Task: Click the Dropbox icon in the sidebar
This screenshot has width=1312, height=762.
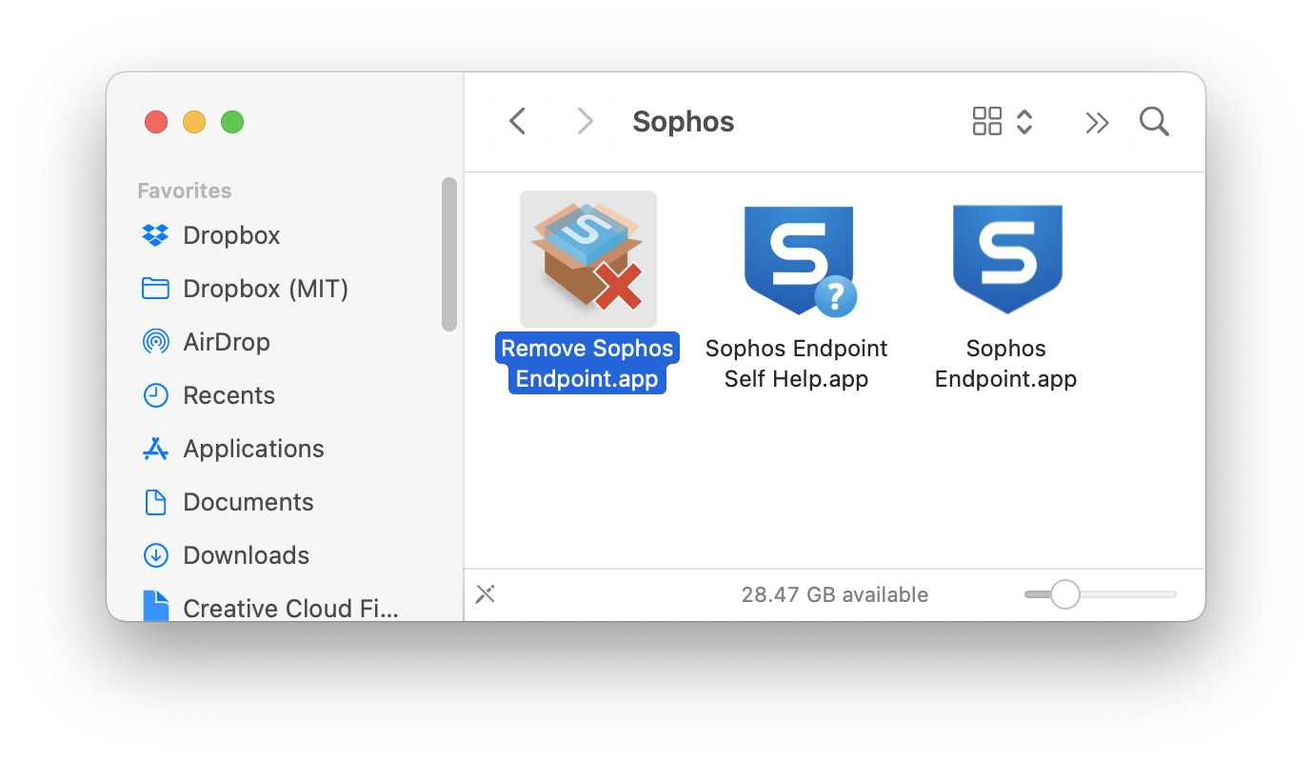Action: pos(155,235)
